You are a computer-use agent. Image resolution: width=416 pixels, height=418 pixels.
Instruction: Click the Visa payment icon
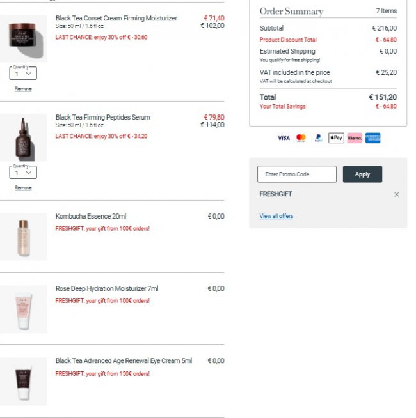click(284, 138)
